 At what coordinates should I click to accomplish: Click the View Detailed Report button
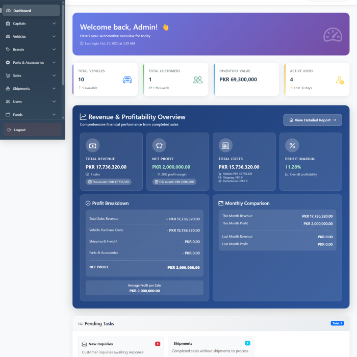313,120
